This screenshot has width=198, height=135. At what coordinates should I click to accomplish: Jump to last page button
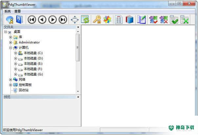click(63, 19)
